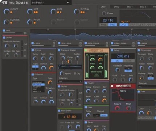This screenshot has width=156, height=131.
Task: Switch to the LFO 2 tab
Action: pos(117,7)
